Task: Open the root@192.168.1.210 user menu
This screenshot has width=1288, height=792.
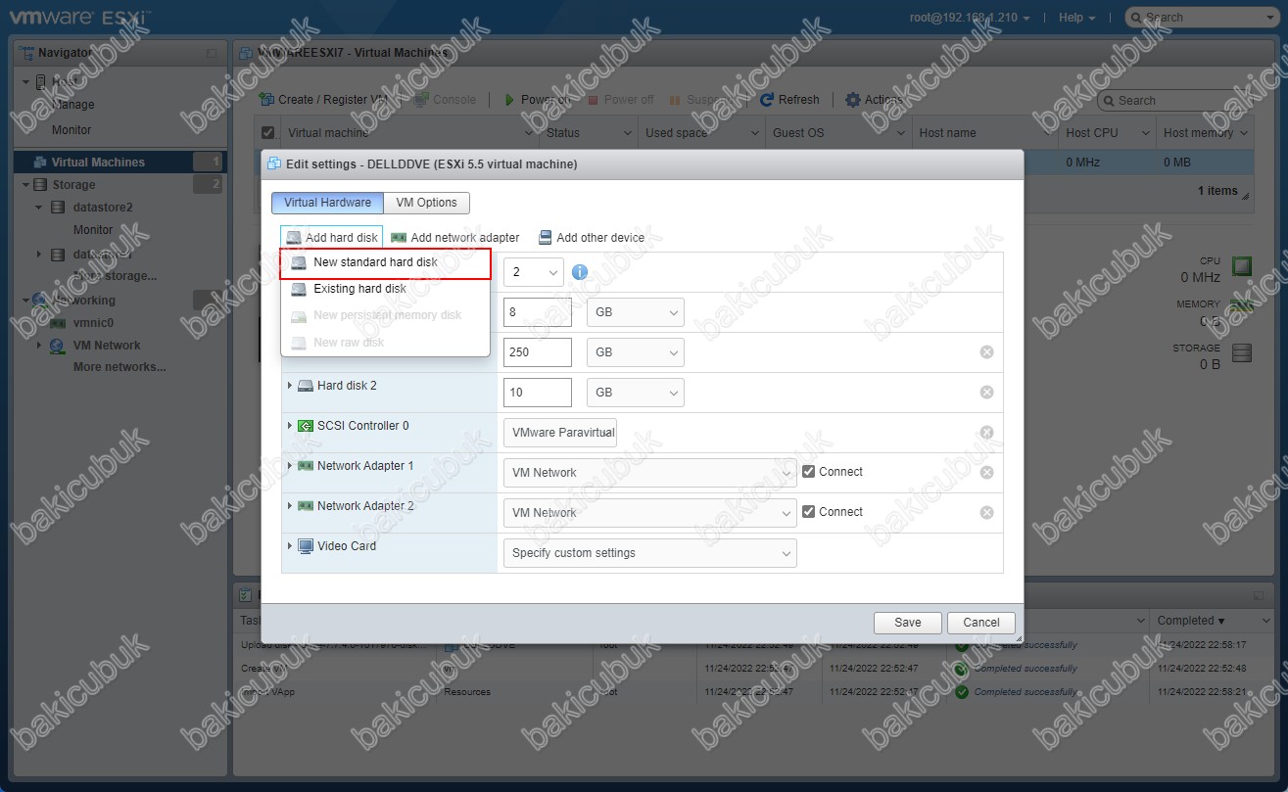Action: (970, 18)
